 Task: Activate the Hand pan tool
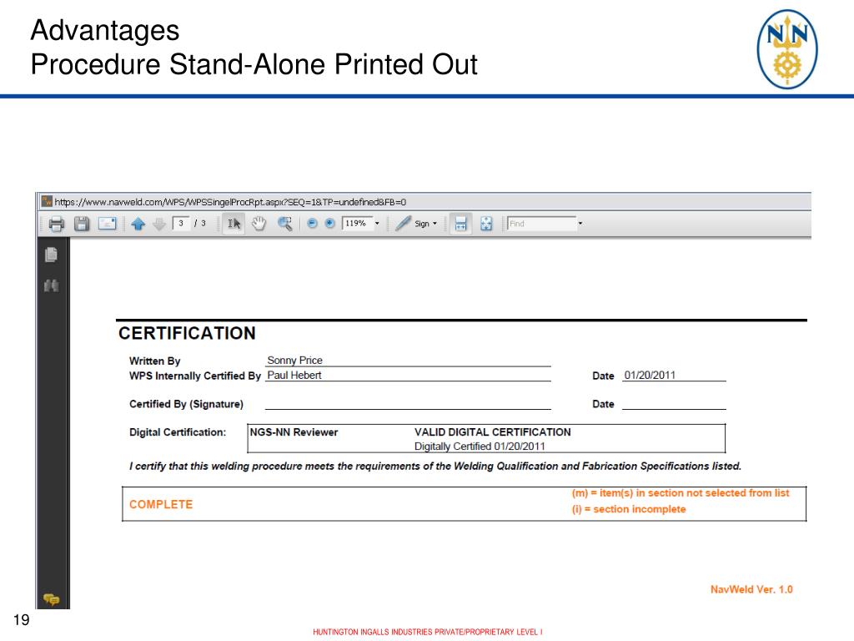click(259, 224)
